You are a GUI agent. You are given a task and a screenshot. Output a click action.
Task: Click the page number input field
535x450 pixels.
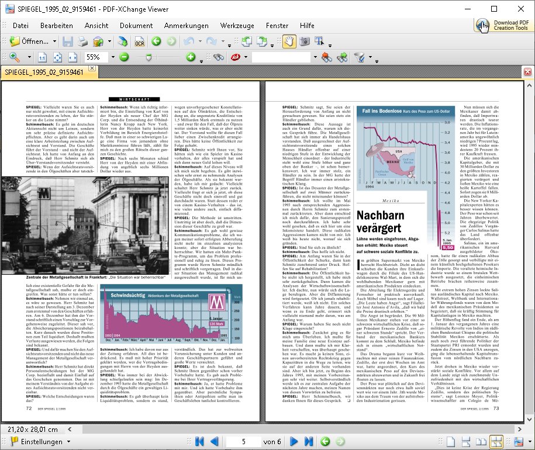tap(242, 441)
